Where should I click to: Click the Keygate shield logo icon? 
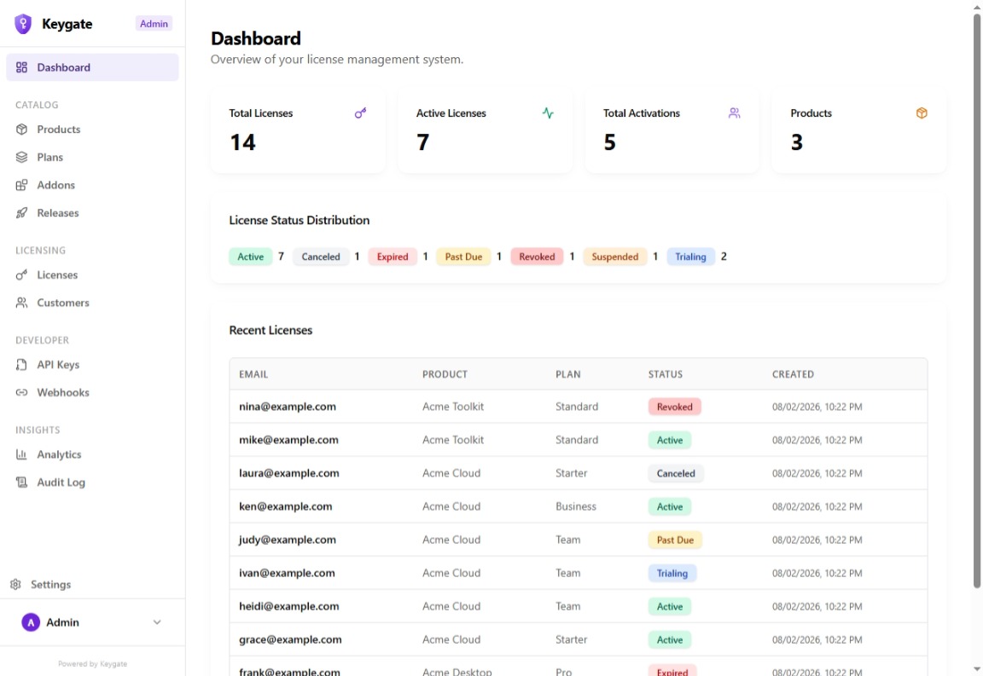click(23, 24)
